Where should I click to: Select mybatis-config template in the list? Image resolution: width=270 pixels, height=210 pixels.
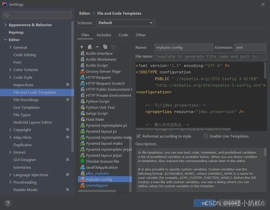pos(105,179)
